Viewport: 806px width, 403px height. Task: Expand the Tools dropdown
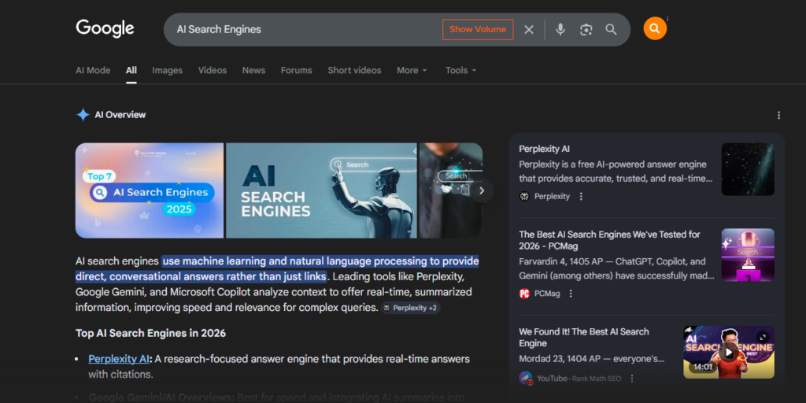click(x=460, y=70)
